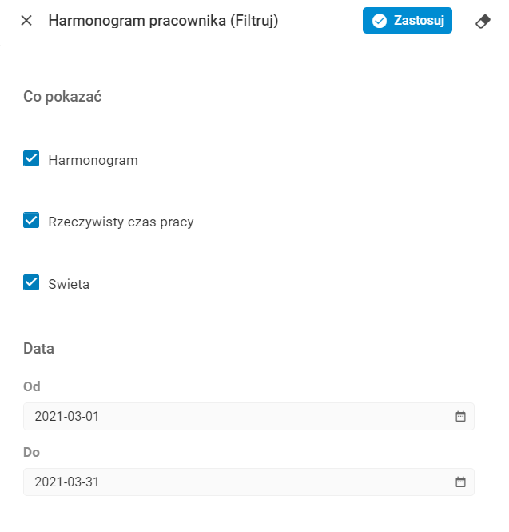The width and height of the screenshot is (509, 532).
Task: Click the Swieta label text
Action: [69, 284]
